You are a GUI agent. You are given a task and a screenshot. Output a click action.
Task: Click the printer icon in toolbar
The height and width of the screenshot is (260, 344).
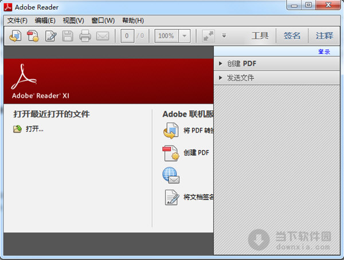click(x=85, y=36)
